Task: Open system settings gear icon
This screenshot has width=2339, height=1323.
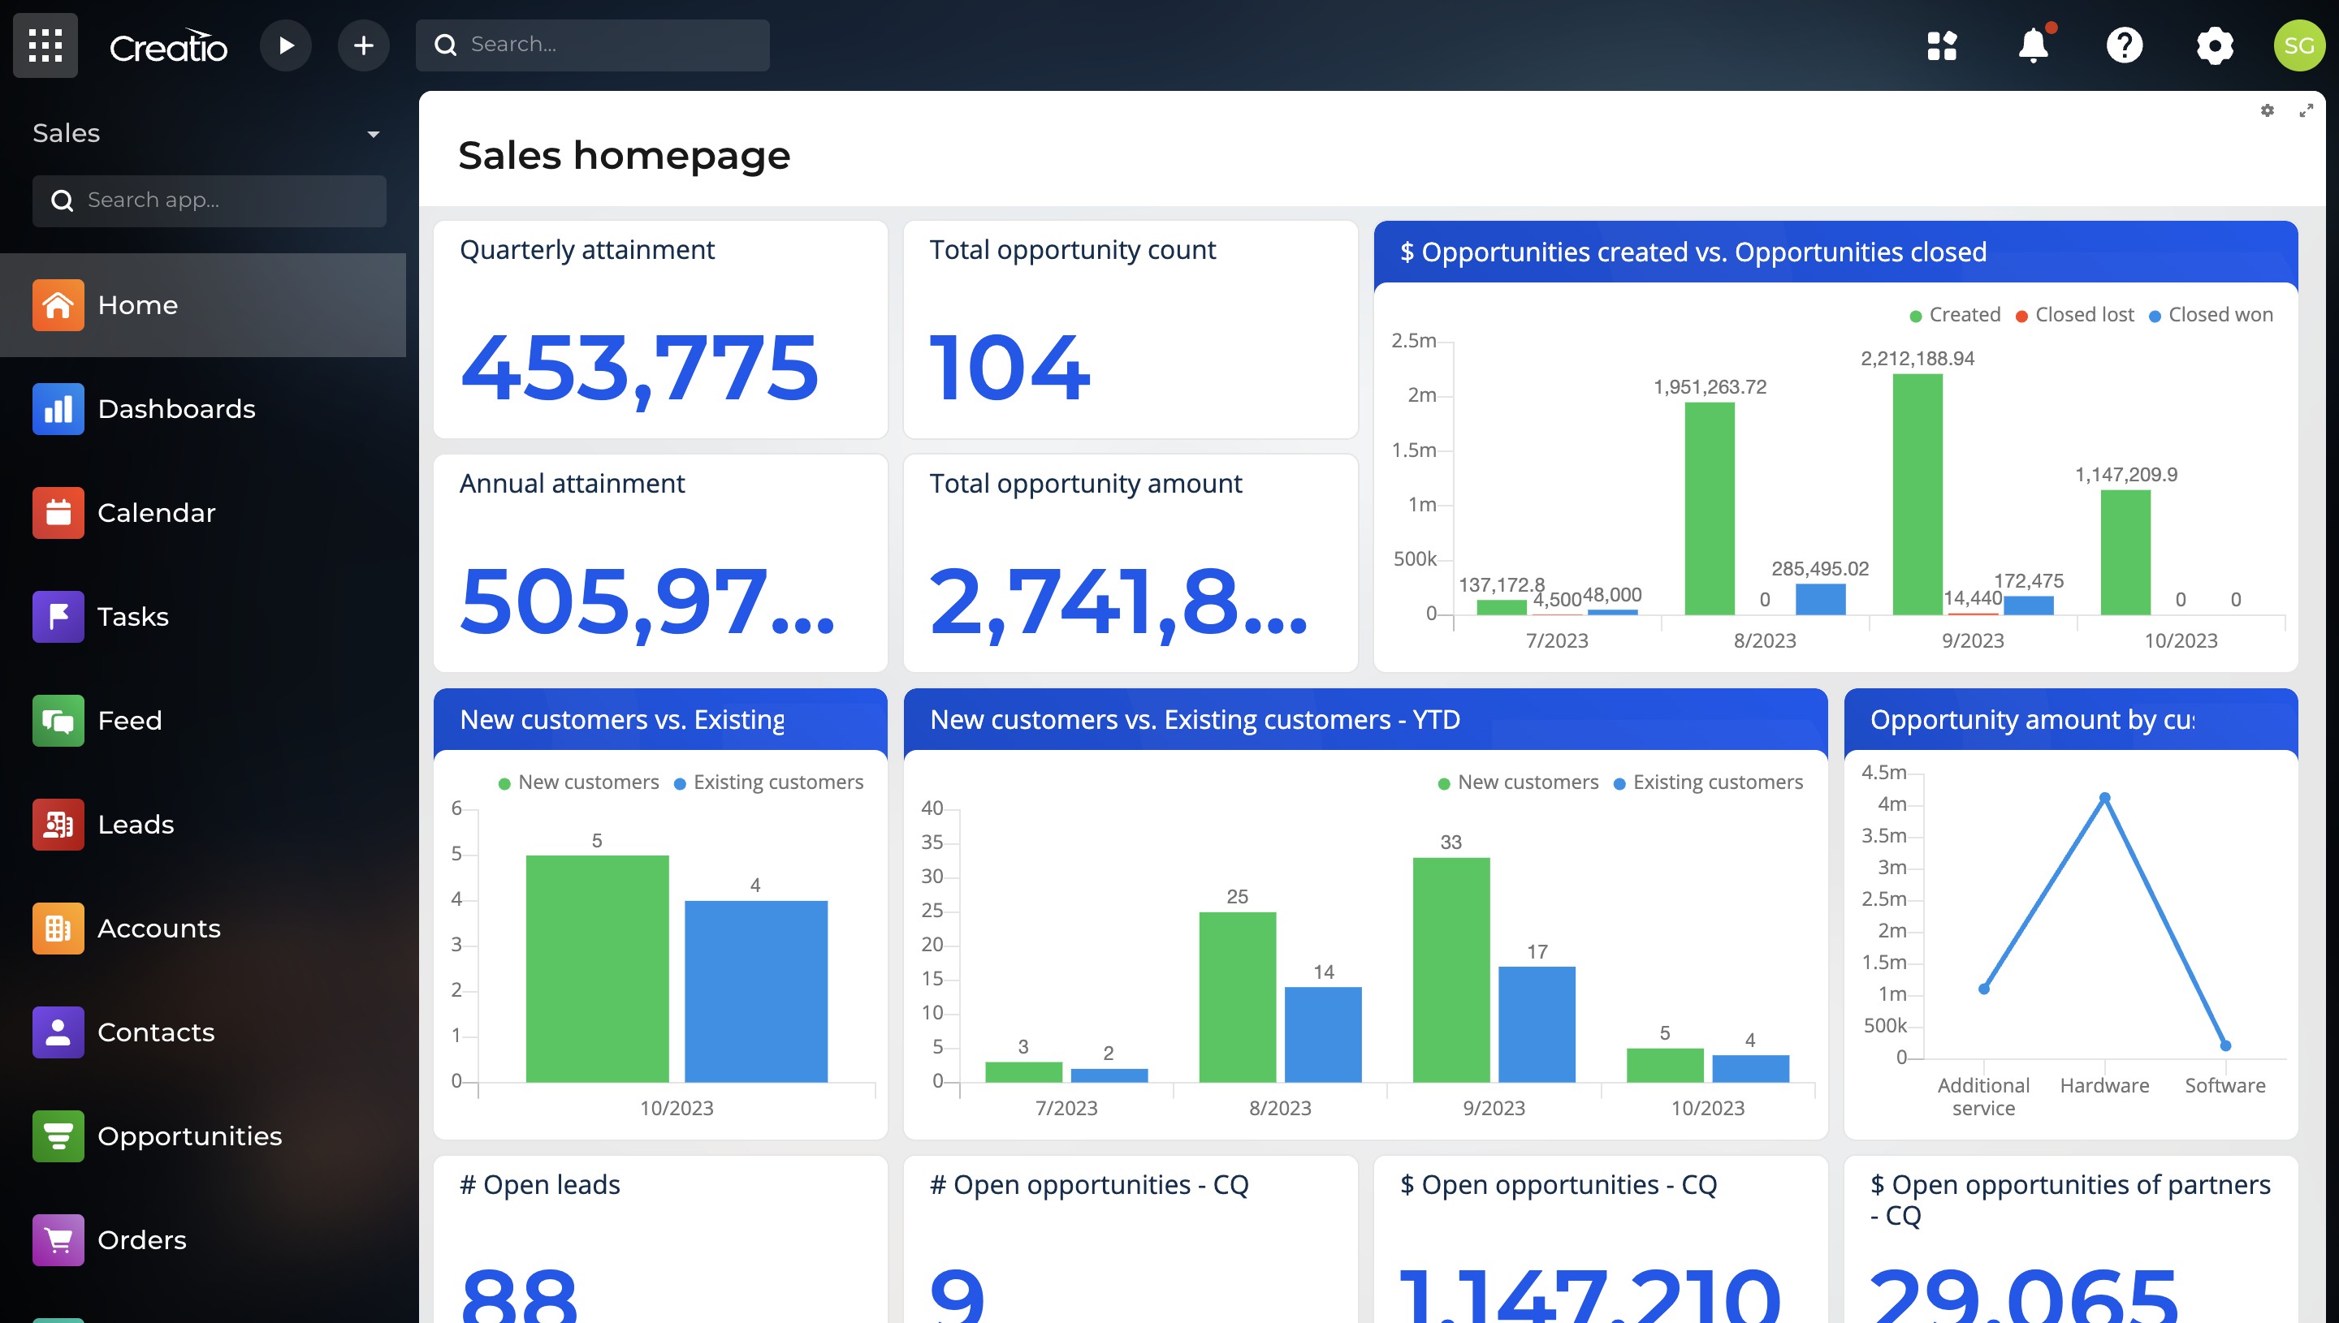Action: [x=2215, y=45]
